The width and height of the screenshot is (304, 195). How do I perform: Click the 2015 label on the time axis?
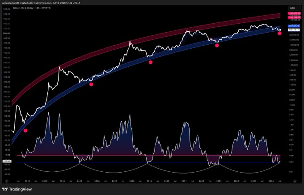pyautogui.click(x=80, y=181)
